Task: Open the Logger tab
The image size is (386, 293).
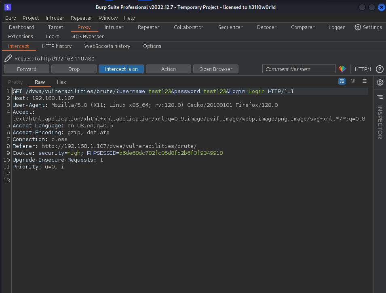Action: point(337,27)
